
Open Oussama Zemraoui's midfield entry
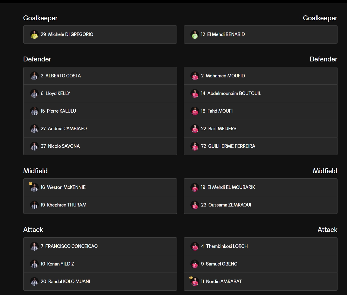point(261,205)
